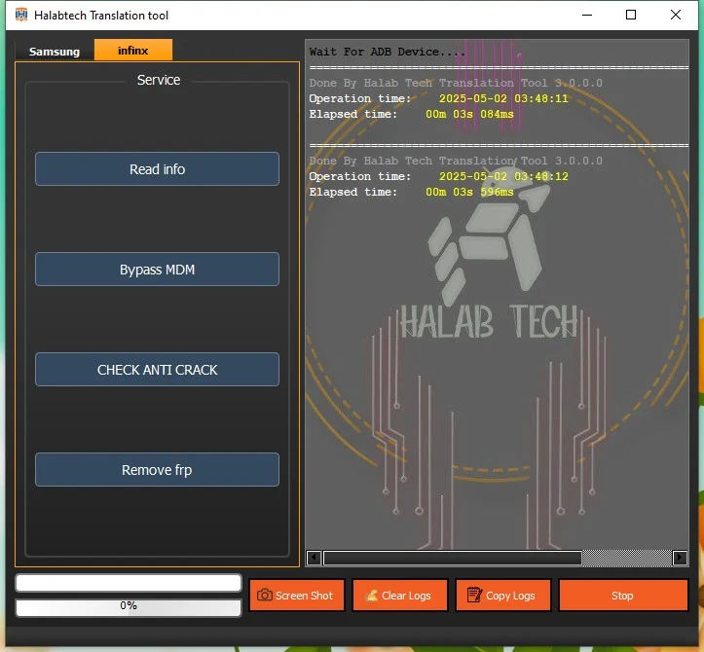704x652 pixels.
Task: Start the Remove frp operation
Action: click(x=157, y=470)
